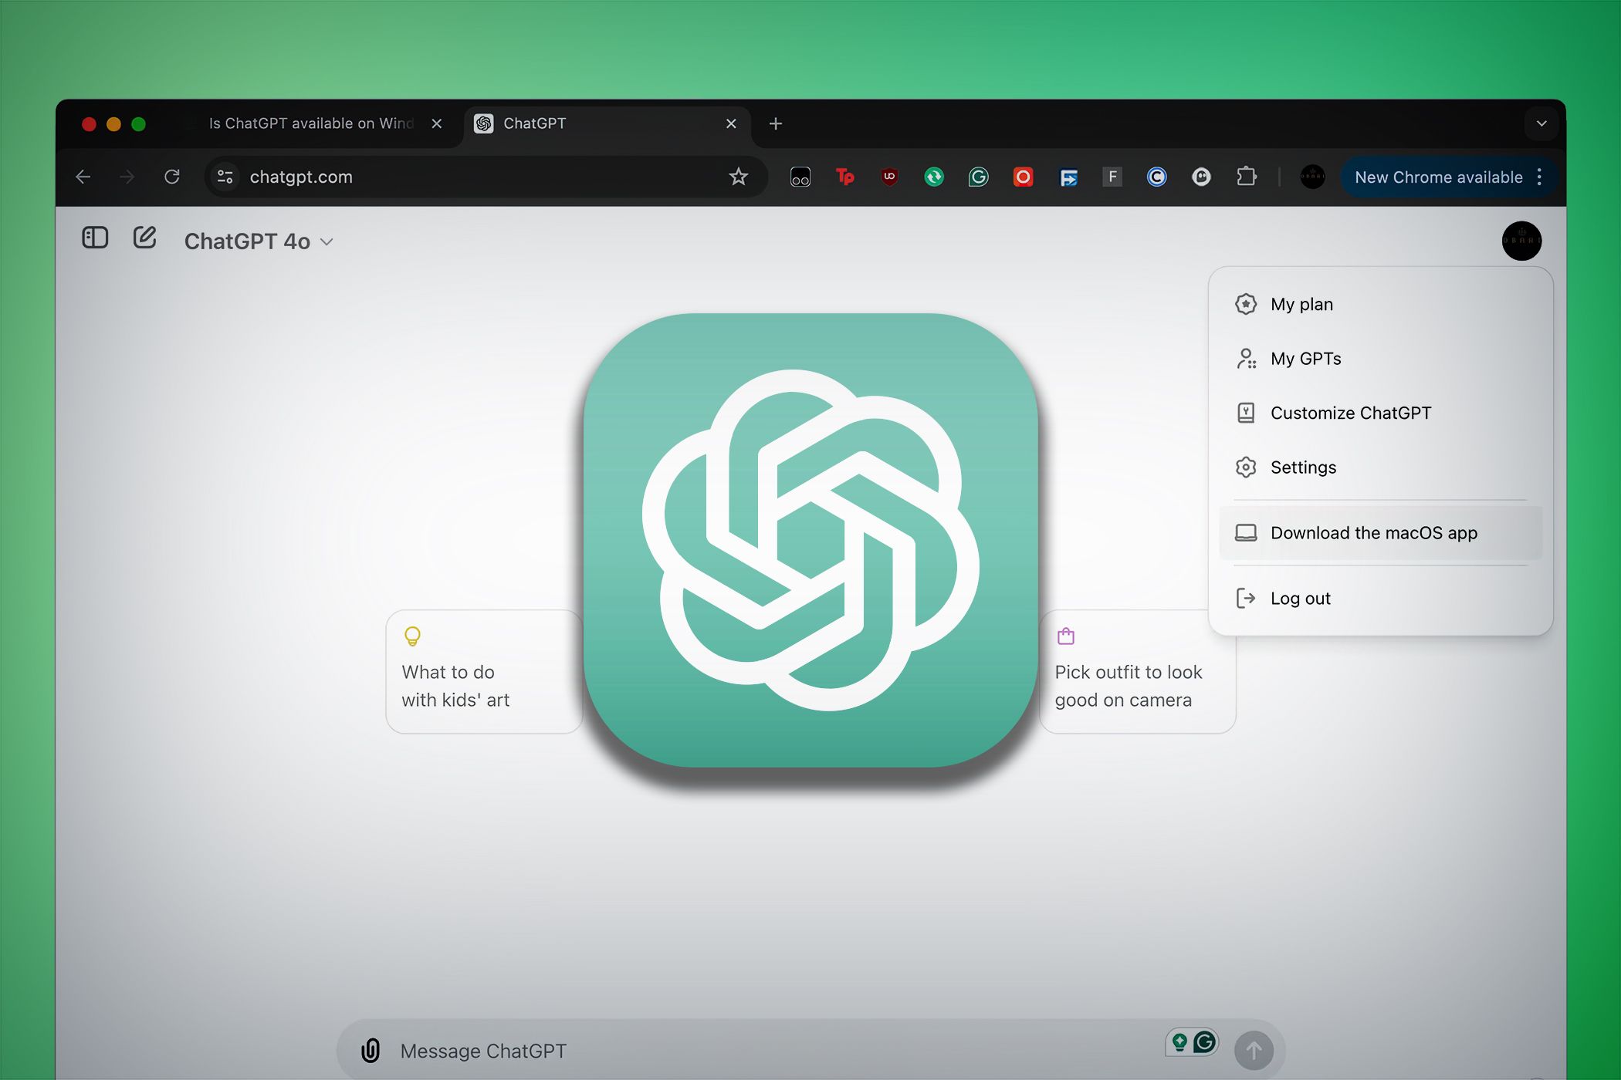Click the Chrome profile/account circle icon
1621x1080 pixels.
point(1314,177)
